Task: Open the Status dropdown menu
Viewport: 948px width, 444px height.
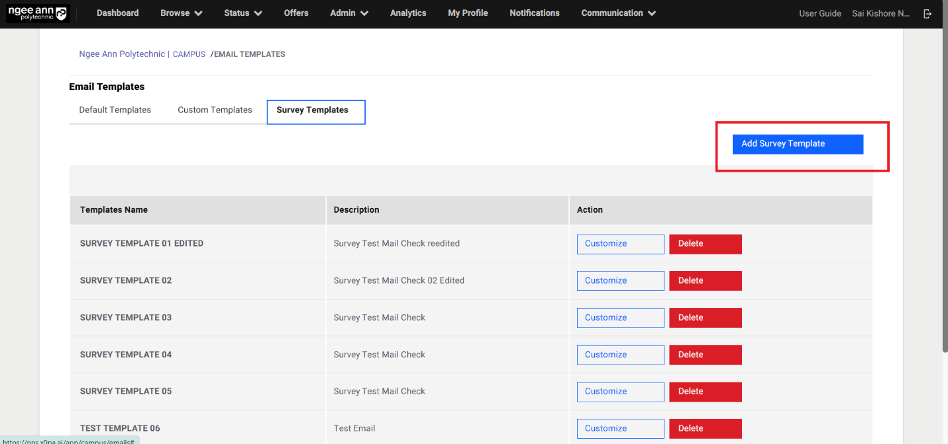Action: click(x=242, y=13)
